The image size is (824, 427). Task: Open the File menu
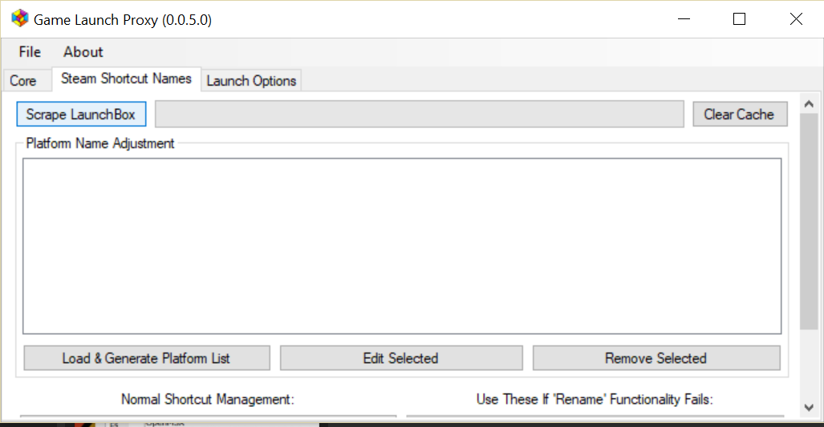tap(30, 52)
